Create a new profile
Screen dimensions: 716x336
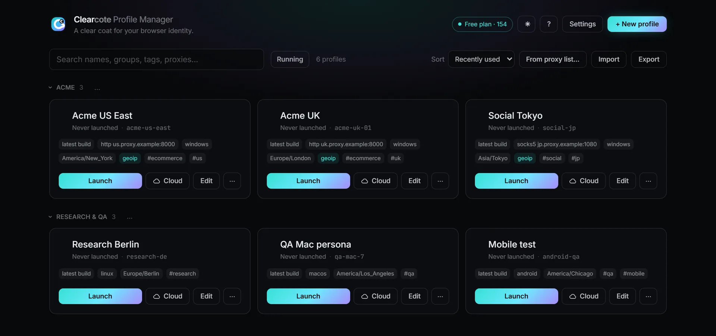tap(637, 24)
